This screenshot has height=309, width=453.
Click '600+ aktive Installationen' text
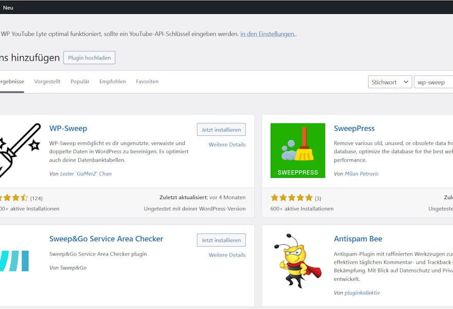point(302,209)
